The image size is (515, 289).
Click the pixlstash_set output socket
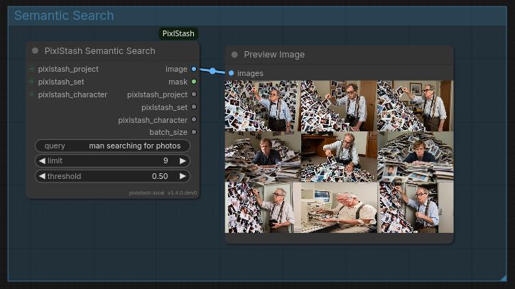[x=194, y=107]
